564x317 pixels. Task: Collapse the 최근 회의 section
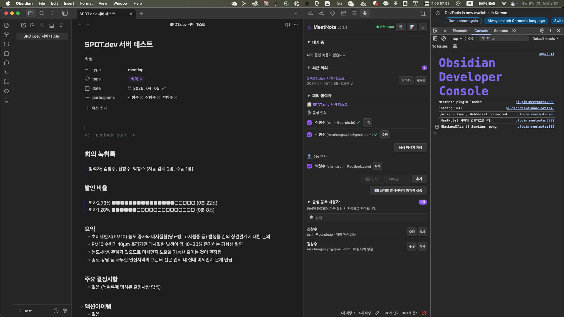click(x=309, y=68)
